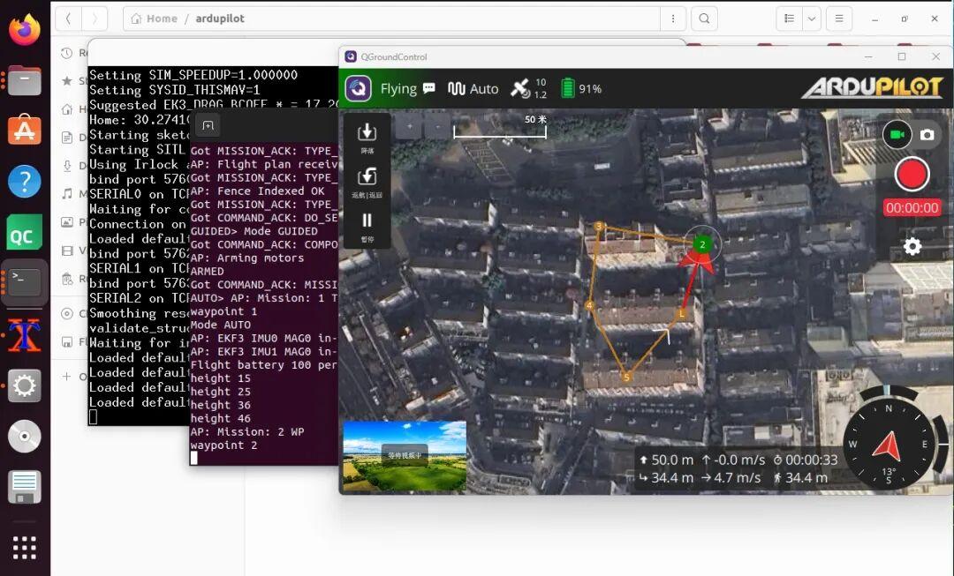Click 'Mode AUTO' line in the terminal
This screenshot has width=954, height=576.
[220, 325]
